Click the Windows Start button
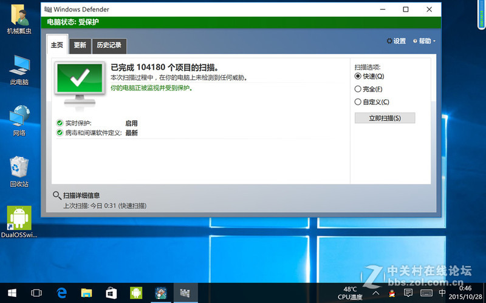The image size is (486, 303). 12,293
